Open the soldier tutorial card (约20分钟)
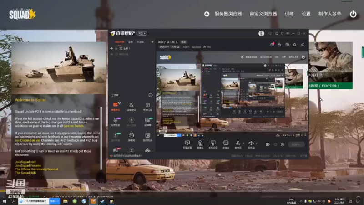This screenshot has height=205, width=364. [331, 65]
